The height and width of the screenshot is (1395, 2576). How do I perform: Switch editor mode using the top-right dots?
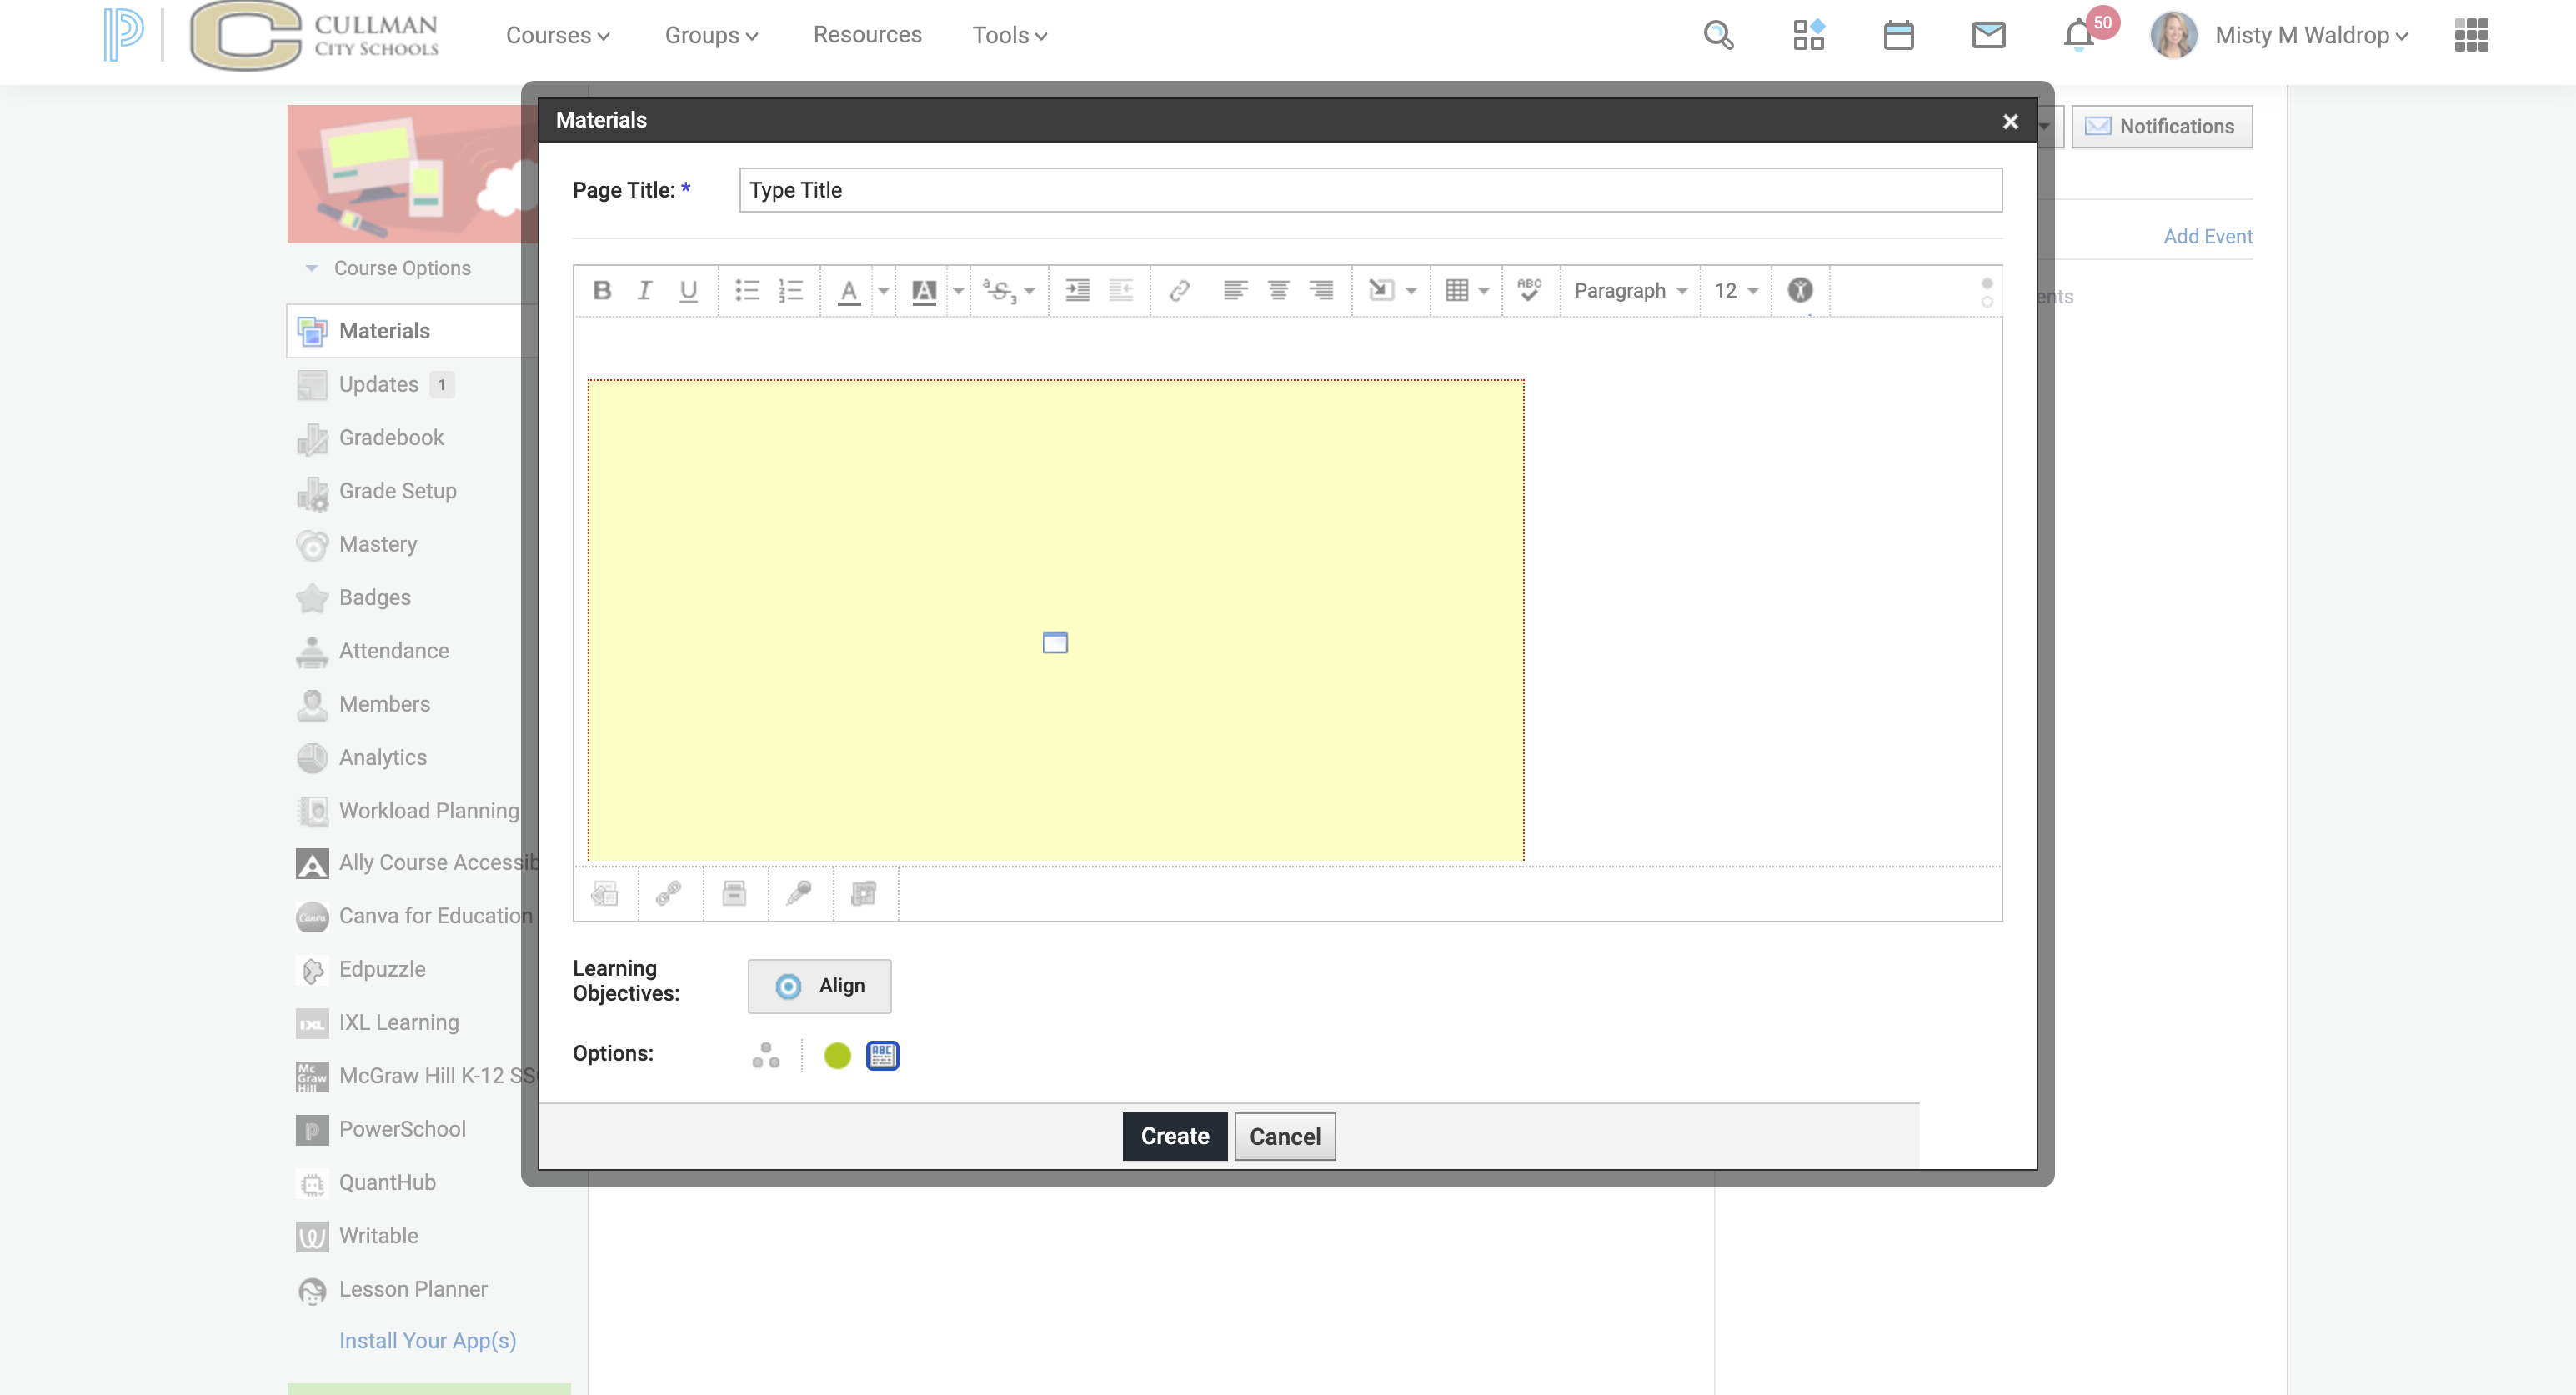(x=1987, y=292)
